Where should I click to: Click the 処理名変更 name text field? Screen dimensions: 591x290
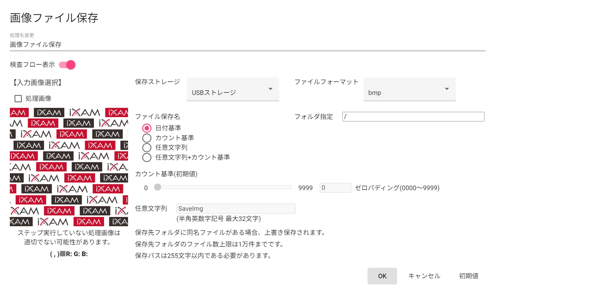[247, 45]
